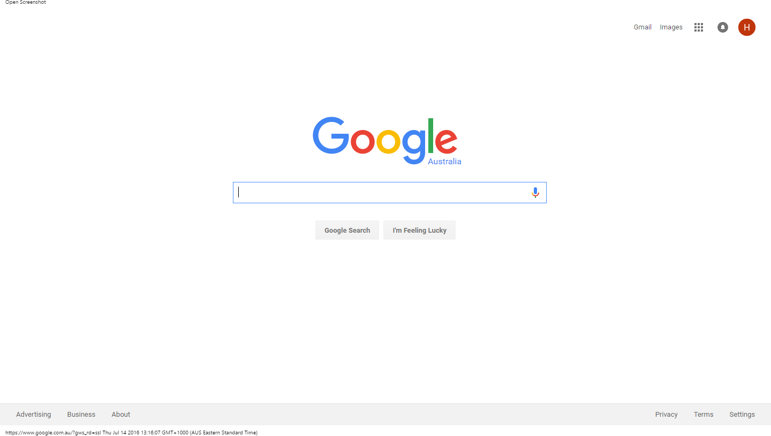
Task: Open the Terms footer link
Action: [704, 415]
